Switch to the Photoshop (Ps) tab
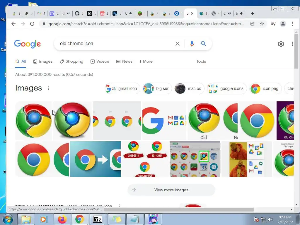The image size is (300, 225). (x=115, y=13)
